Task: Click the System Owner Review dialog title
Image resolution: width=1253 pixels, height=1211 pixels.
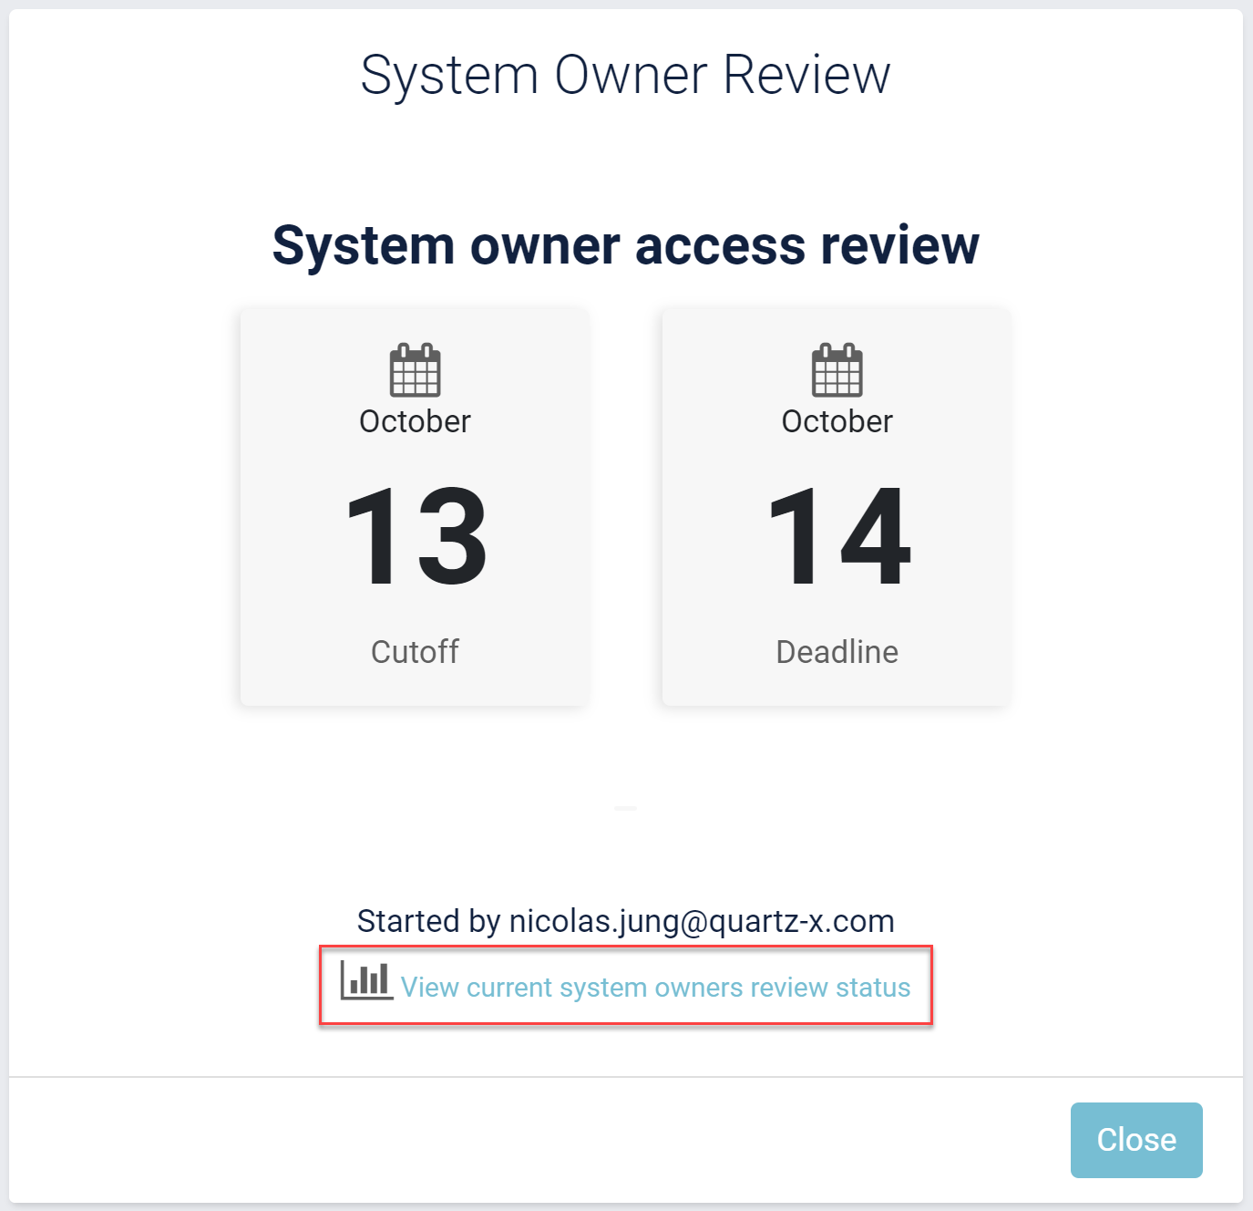Action: (625, 75)
